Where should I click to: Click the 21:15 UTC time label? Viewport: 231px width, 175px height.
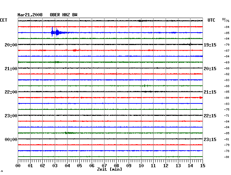(x=210, y=92)
